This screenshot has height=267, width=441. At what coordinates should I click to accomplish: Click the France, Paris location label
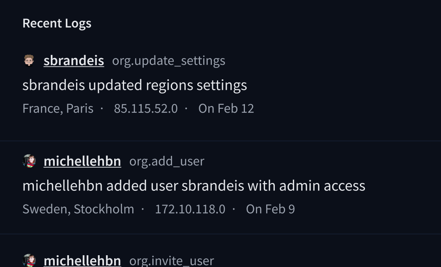(x=58, y=108)
